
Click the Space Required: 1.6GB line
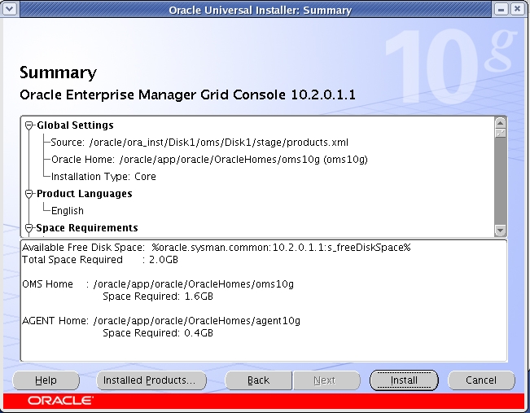click(158, 297)
